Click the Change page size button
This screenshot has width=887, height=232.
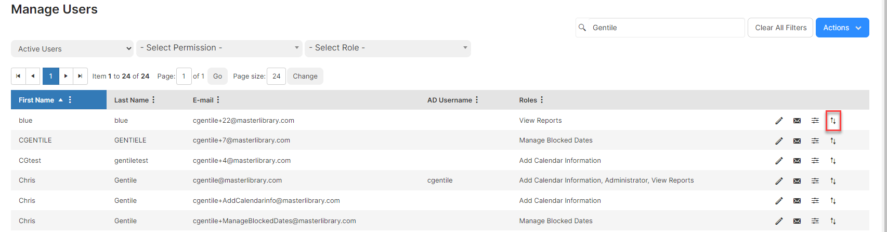coord(305,76)
